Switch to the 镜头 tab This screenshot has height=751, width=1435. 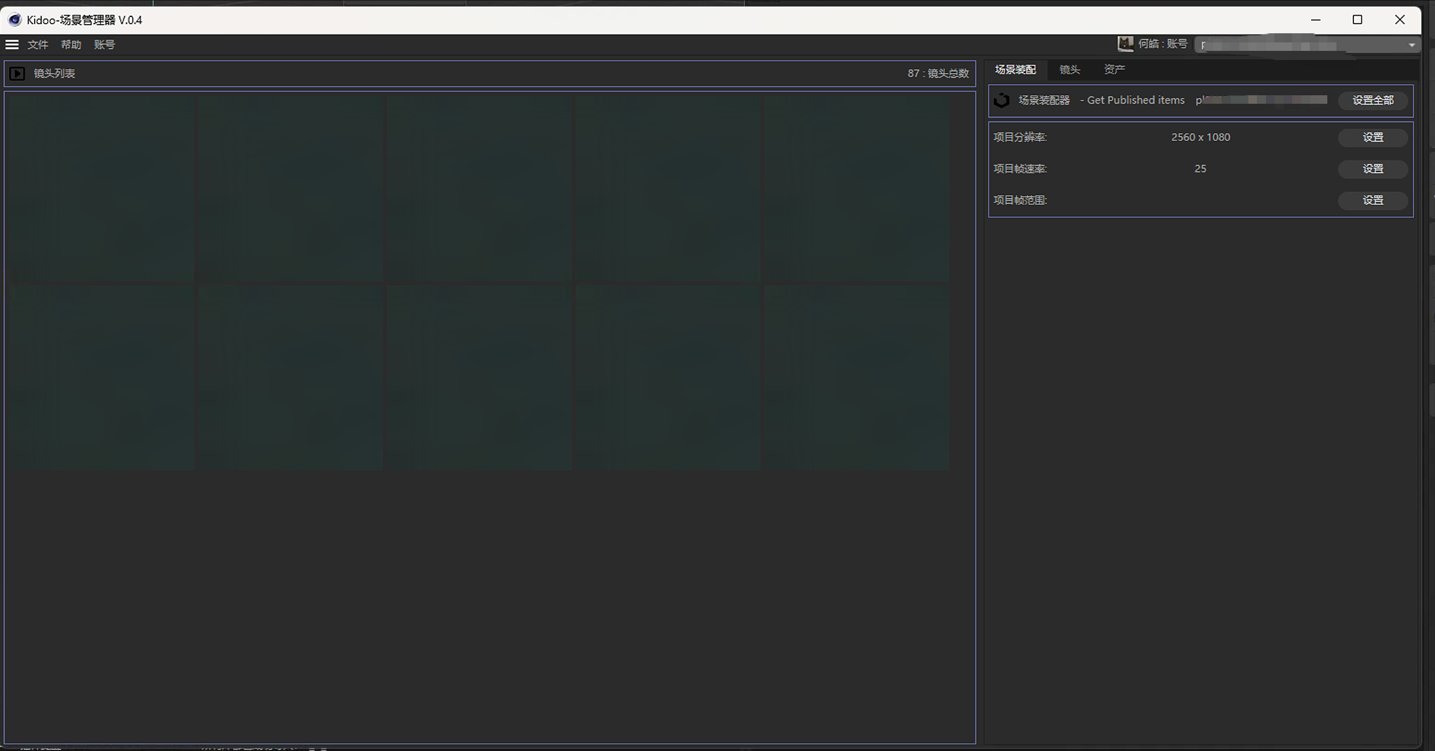click(1070, 69)
